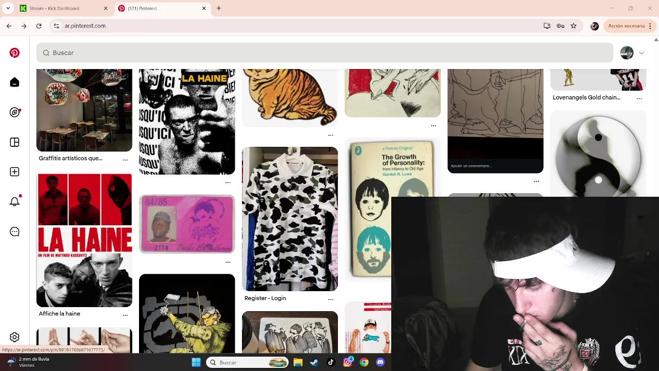Open messages chat bubble icon in sidebar
The image size is (659, 371).
click(14, 232)
